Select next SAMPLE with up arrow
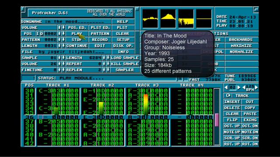Image resolution: width=280 pixels, height=157 pixels. [x=59, y=58]
